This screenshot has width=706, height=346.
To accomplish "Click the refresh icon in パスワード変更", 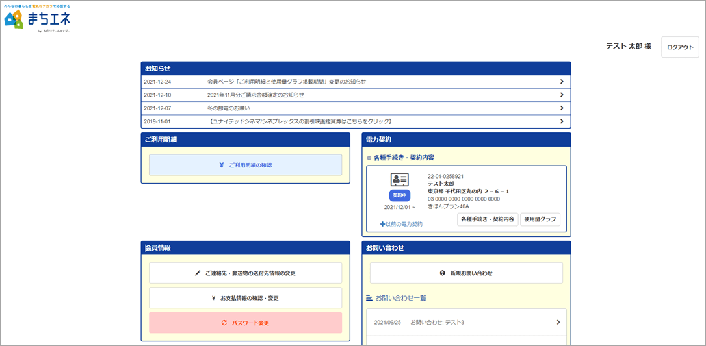I will 224,323.
